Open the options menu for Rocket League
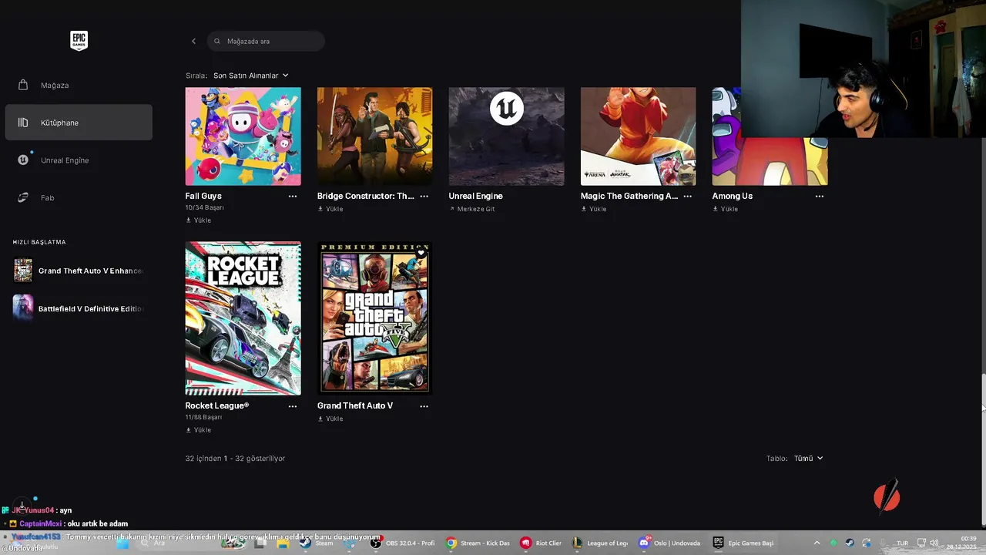Image resolution: width=986 pixels, height=555 pixels. coord(293,406)
